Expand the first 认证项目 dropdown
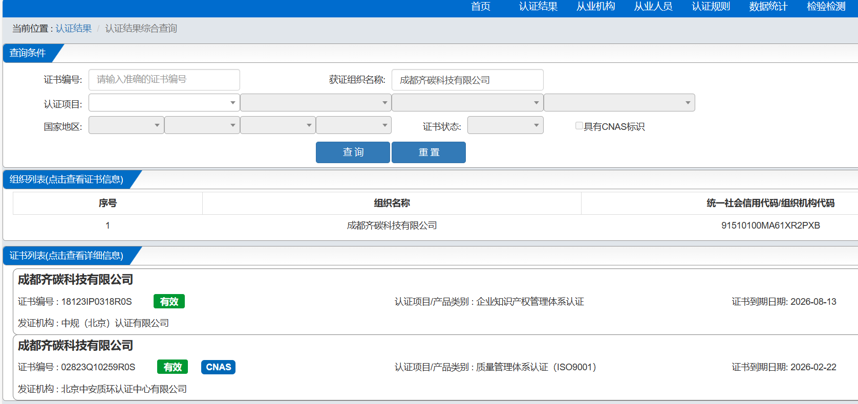858x404 pixels. tap(164, 103)
